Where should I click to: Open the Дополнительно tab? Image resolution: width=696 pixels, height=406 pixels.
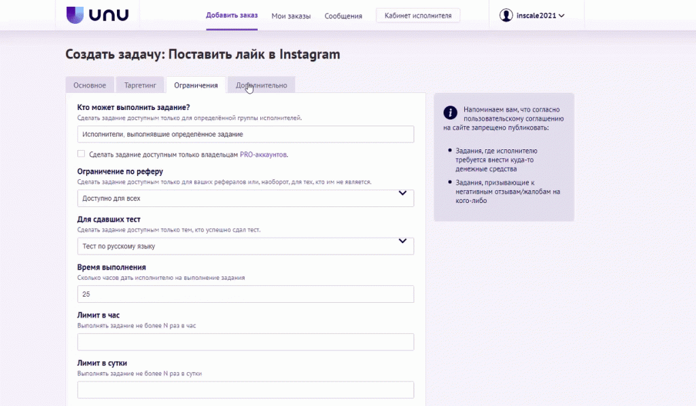262,86
